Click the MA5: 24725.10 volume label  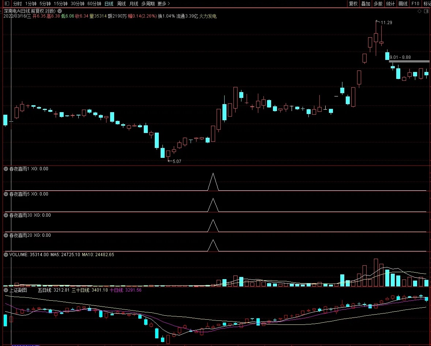(65, 255)
